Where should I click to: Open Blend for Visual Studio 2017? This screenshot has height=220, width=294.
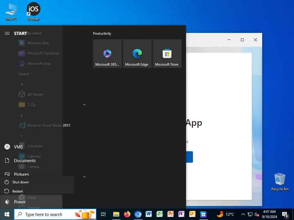pyautogui.click(x=44, y=125)
